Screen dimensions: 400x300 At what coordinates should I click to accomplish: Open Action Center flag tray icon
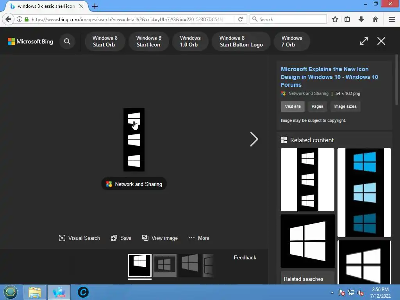pyautogui.click(x=341, y=293)
